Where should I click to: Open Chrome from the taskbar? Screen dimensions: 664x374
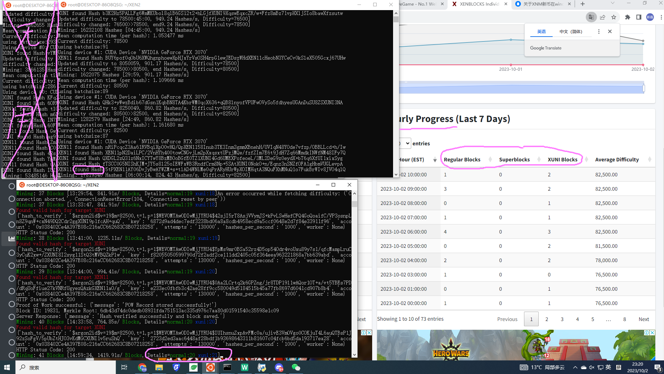click(x=142, y=367)
